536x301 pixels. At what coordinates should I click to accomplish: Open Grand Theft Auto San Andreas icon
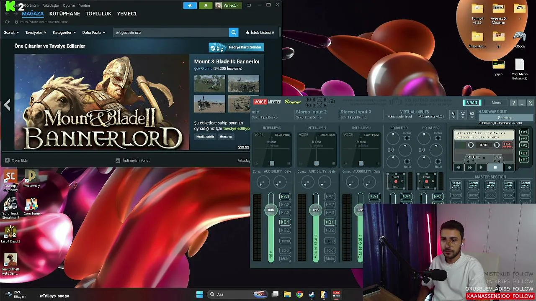point(10,264)
